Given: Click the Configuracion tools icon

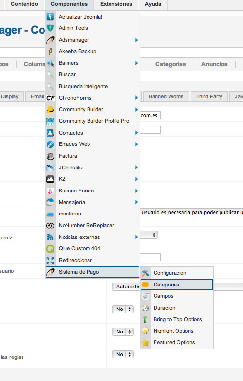Looking at the screenshot, I should coord(145,273).
